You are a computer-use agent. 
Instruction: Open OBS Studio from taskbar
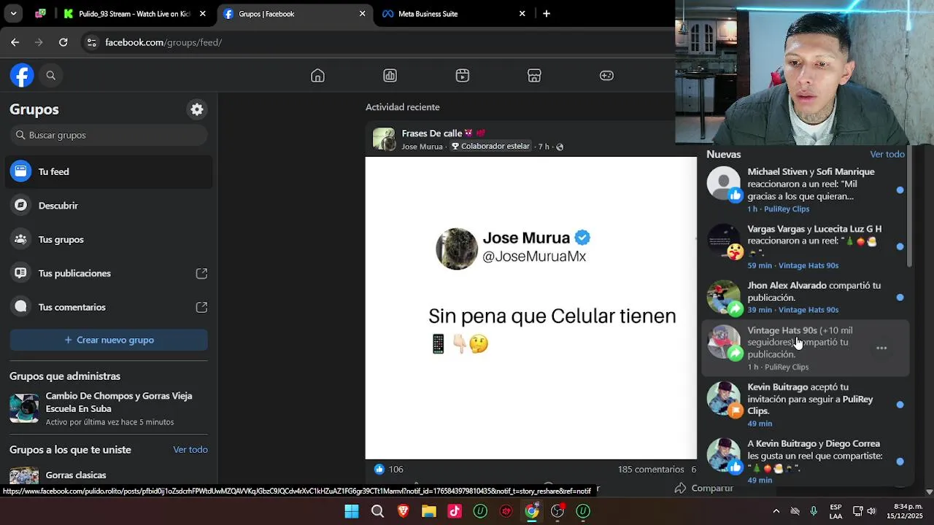(557, 511)
